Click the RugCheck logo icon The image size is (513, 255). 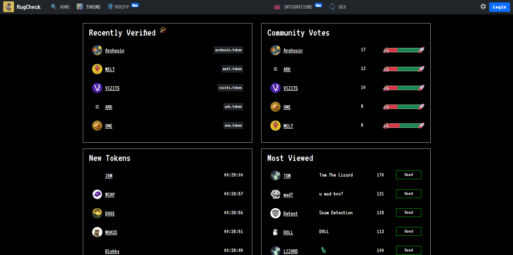pos(8,7)
